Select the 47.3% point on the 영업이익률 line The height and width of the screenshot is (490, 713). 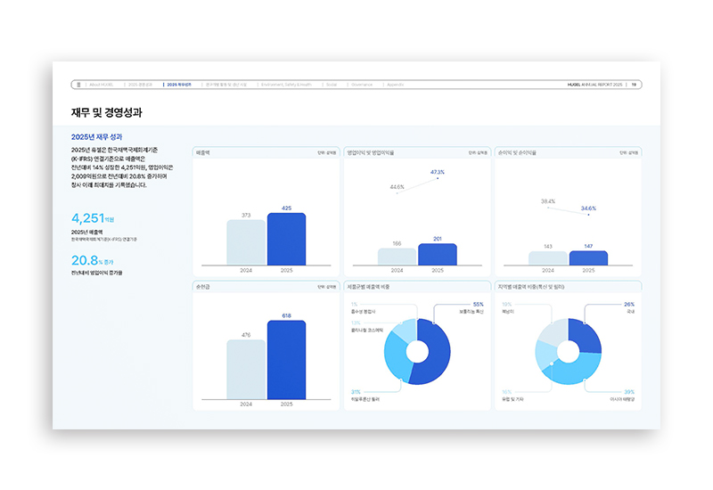[438, 178]
